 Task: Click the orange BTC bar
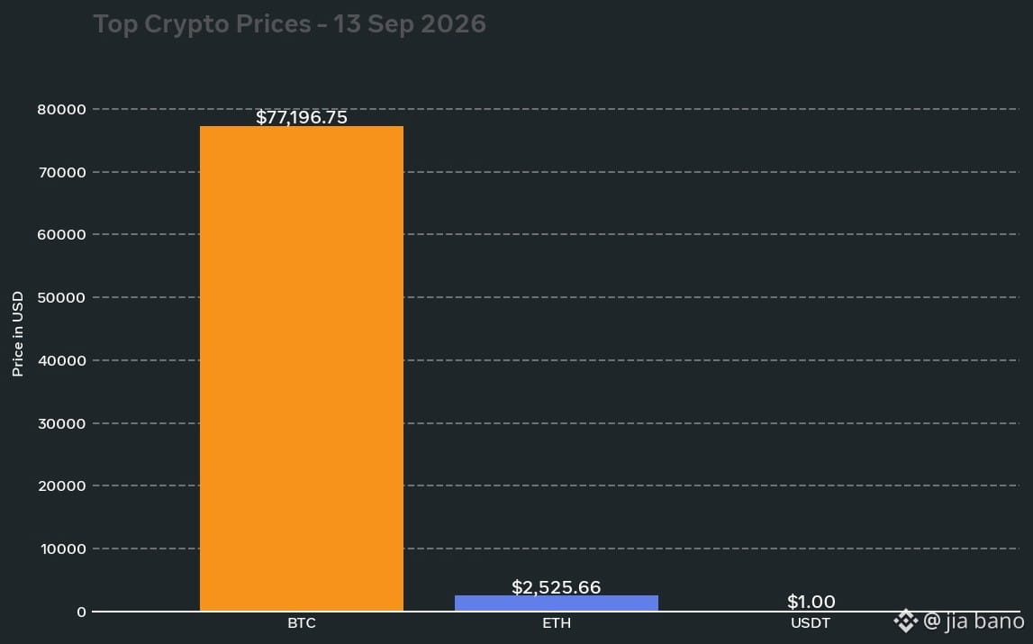point(302,368)
